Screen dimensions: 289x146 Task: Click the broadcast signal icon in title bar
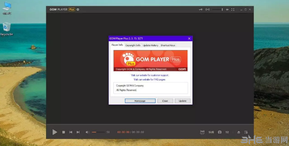(x=208, y=10)
